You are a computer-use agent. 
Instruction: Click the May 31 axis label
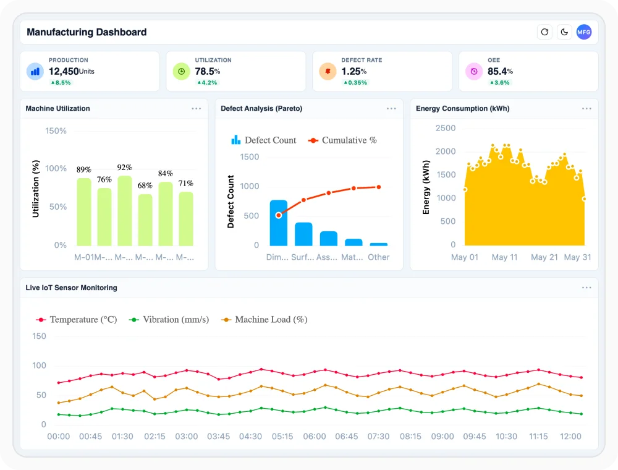click(x=577, y=257)
